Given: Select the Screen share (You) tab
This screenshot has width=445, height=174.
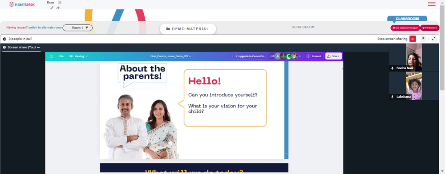Looking at the screenshot, I should point(21,47).
